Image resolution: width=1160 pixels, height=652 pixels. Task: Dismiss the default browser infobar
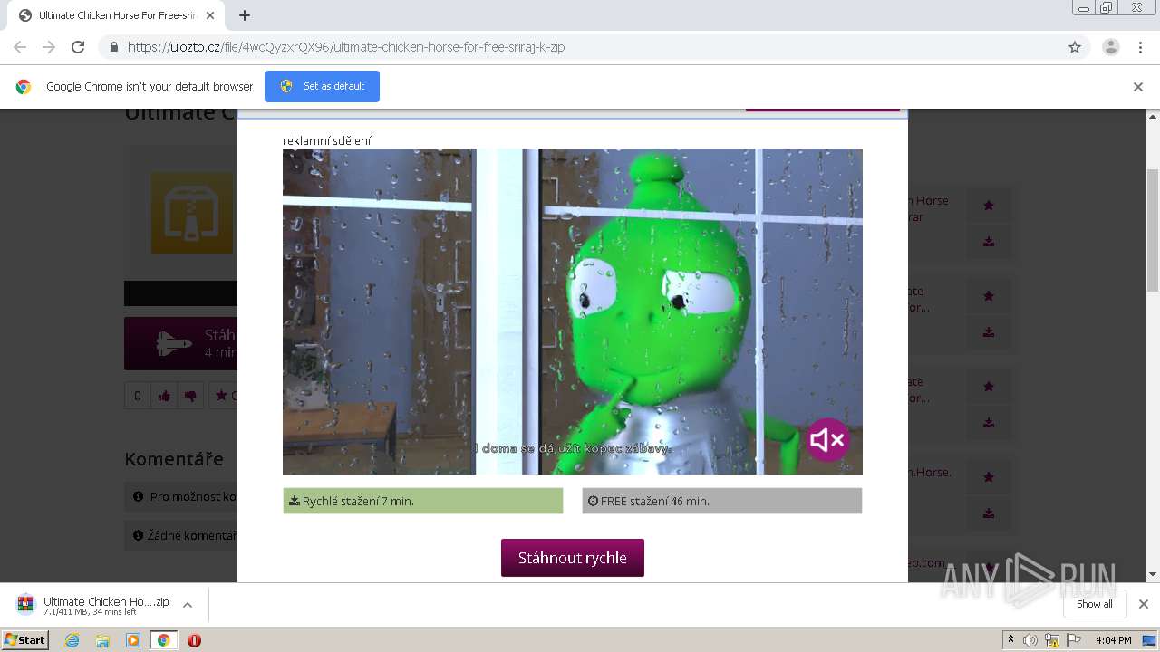pos(1138,87)
